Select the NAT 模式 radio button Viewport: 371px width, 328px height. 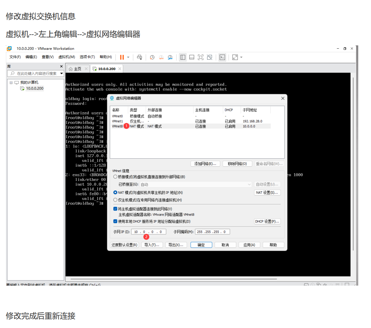tap(115, 192)
